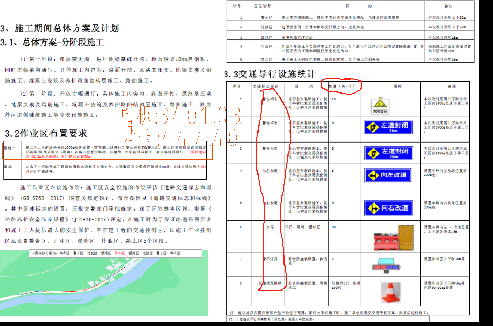The height and width of the screenshot is (326, 493).
Task: Click the 备注 header in facilities table
Action: point(451,87)
